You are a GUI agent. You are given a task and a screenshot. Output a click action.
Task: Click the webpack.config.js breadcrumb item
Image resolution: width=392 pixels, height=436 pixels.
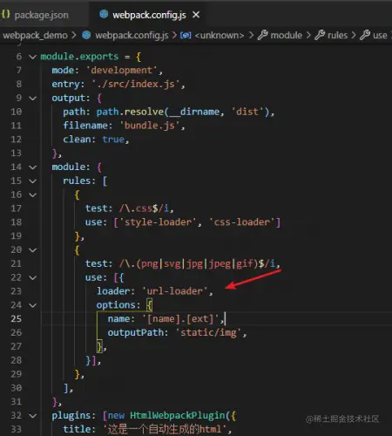pyautogui.click(x=132, y=36)
